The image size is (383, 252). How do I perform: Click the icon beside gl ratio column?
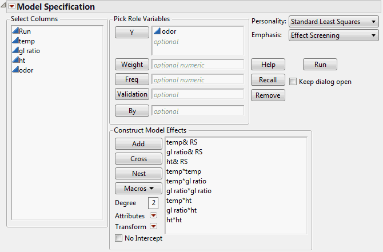click(x=15, y=51)
